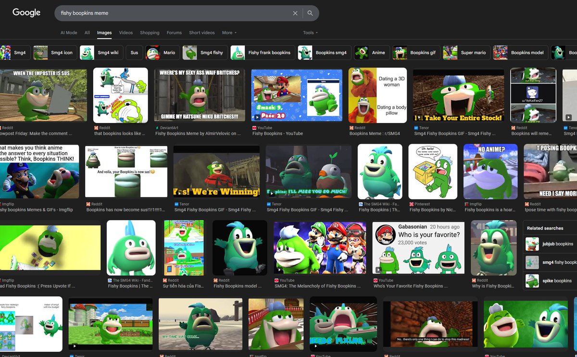Open the Forums tab
The height and width of the screenshot is (357, 577).
(x=174, y=33)
